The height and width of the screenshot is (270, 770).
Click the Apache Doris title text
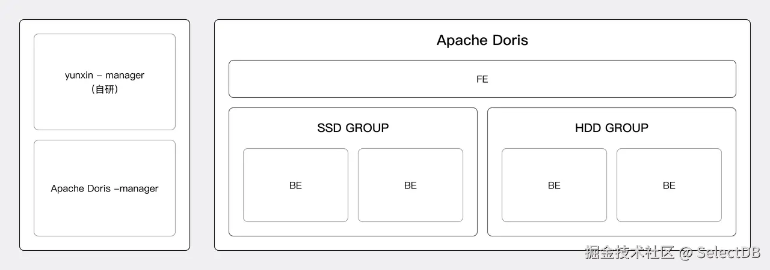(482, 40)
